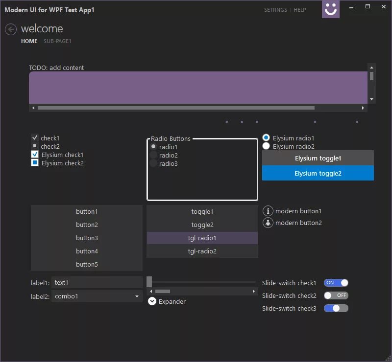Uncheck the Elysium check1 checkbox
The width and height of the screenshot is (392, 362).
(x=35, y=154)
